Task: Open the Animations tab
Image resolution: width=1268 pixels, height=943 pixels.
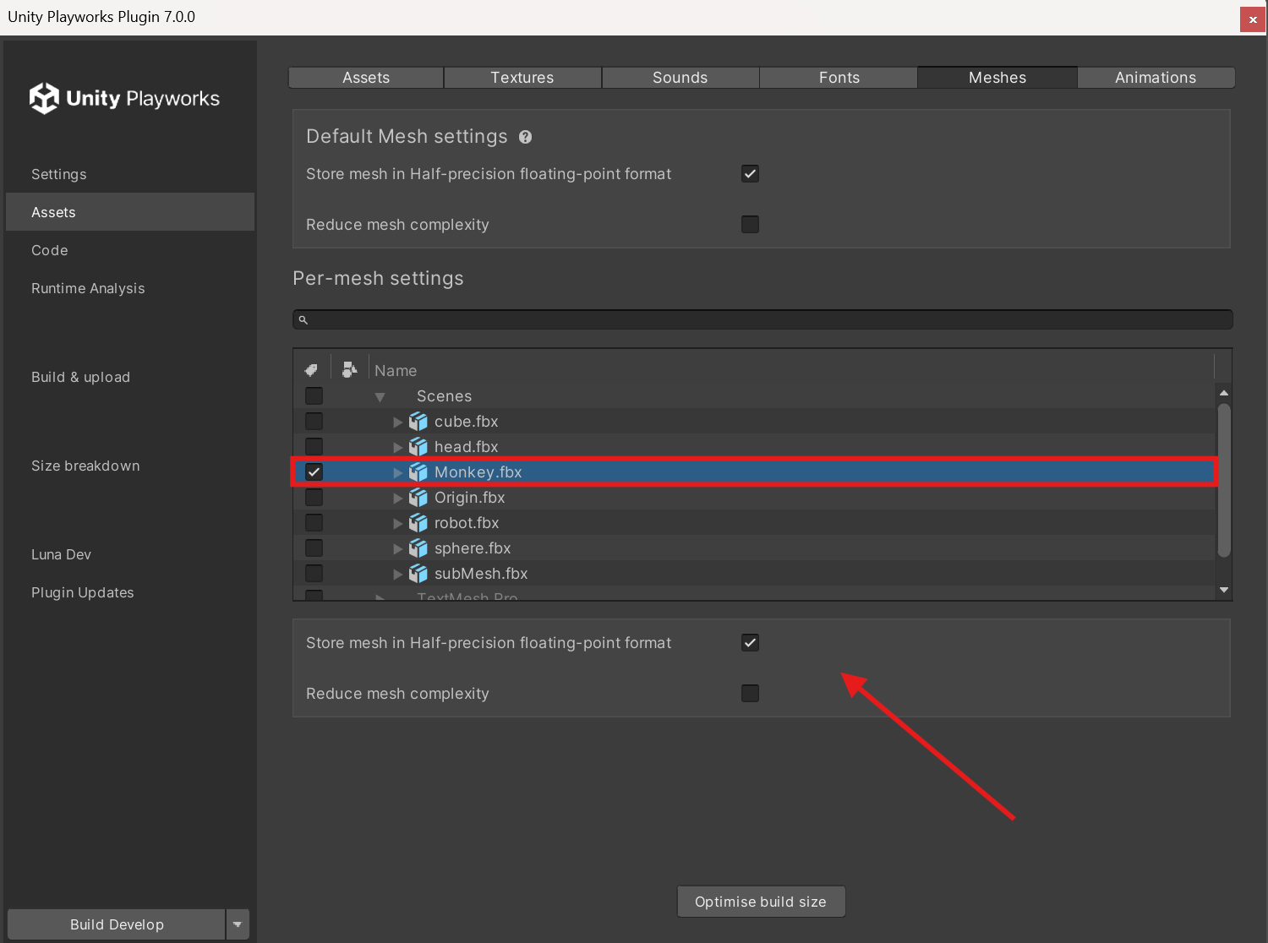Action: (1156, 78)
